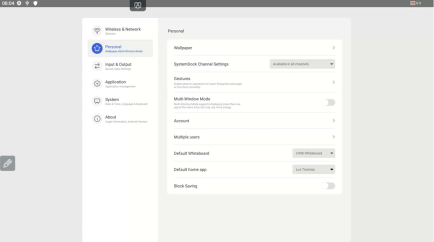Turn on the Block Saving toggle
This screenshot has height=242, width=434.
(x=328, y=186)
